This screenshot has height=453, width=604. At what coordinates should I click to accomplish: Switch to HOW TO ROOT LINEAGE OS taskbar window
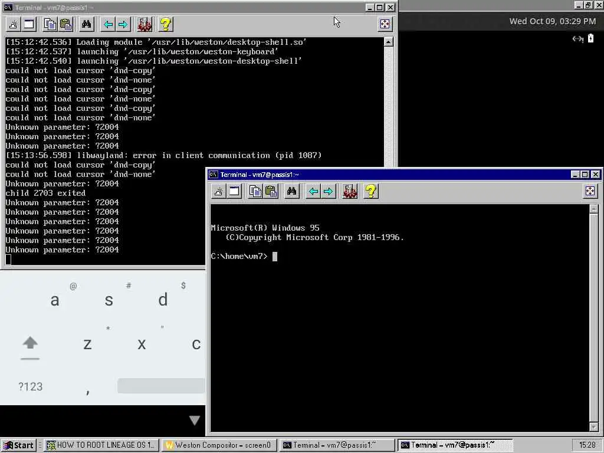click(100, 445)
